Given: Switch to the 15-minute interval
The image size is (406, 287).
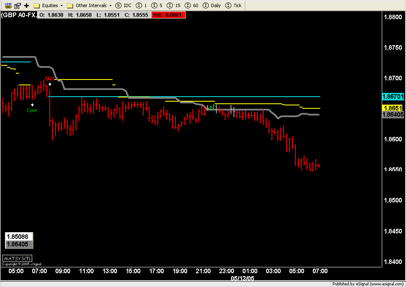Looking at the screenshot, I should tap(173, 5).
